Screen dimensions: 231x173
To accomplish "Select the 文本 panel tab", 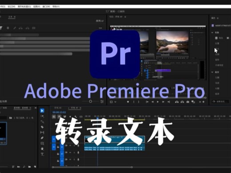I will (x=10, y=17).
